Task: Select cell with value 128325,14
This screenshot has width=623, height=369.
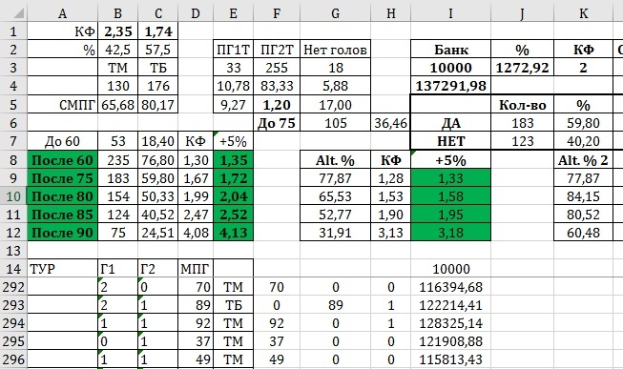Action: [450, 323]
